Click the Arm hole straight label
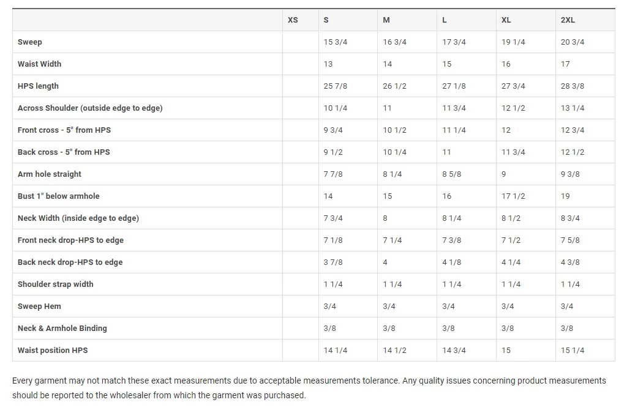Viewport: 627px width, 416px height. pos(50,174)
